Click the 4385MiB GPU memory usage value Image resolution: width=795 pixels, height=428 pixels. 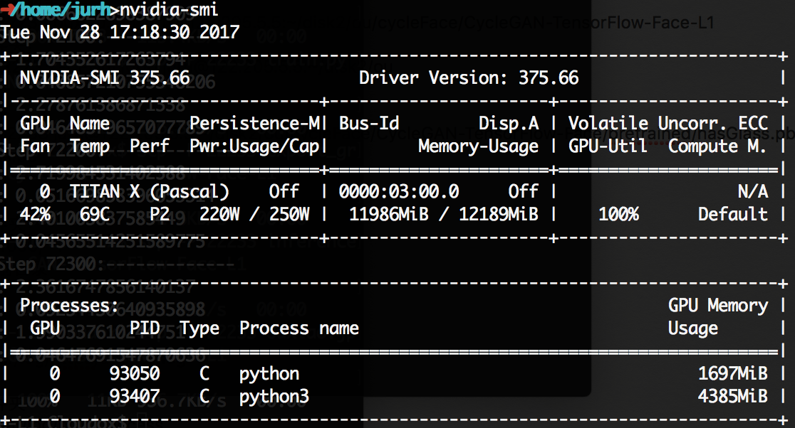point(733,396)
